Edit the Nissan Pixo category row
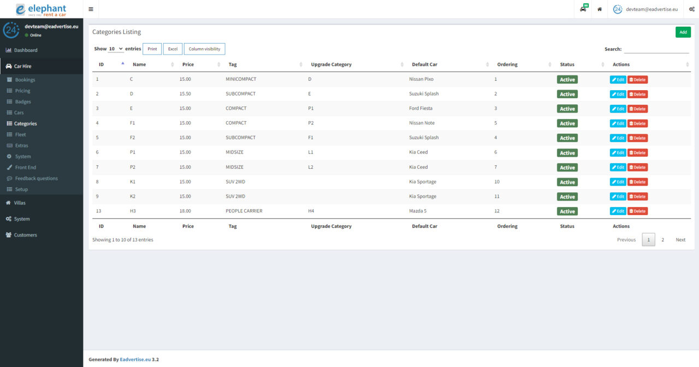Viewport: 699px width, 367px height. click(618, 80)
